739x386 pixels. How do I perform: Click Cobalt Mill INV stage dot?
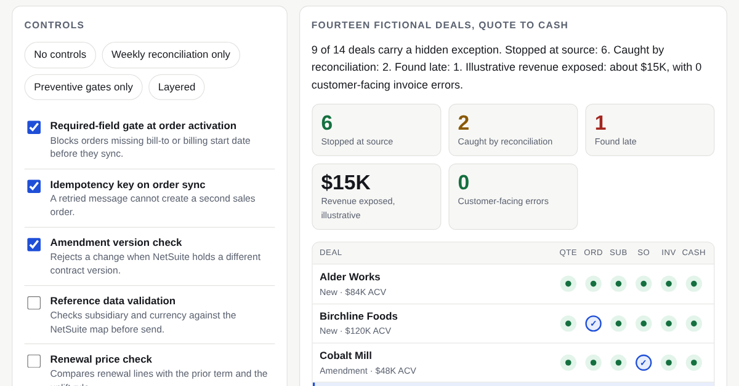pyautogui.click(x=669, y=363)
